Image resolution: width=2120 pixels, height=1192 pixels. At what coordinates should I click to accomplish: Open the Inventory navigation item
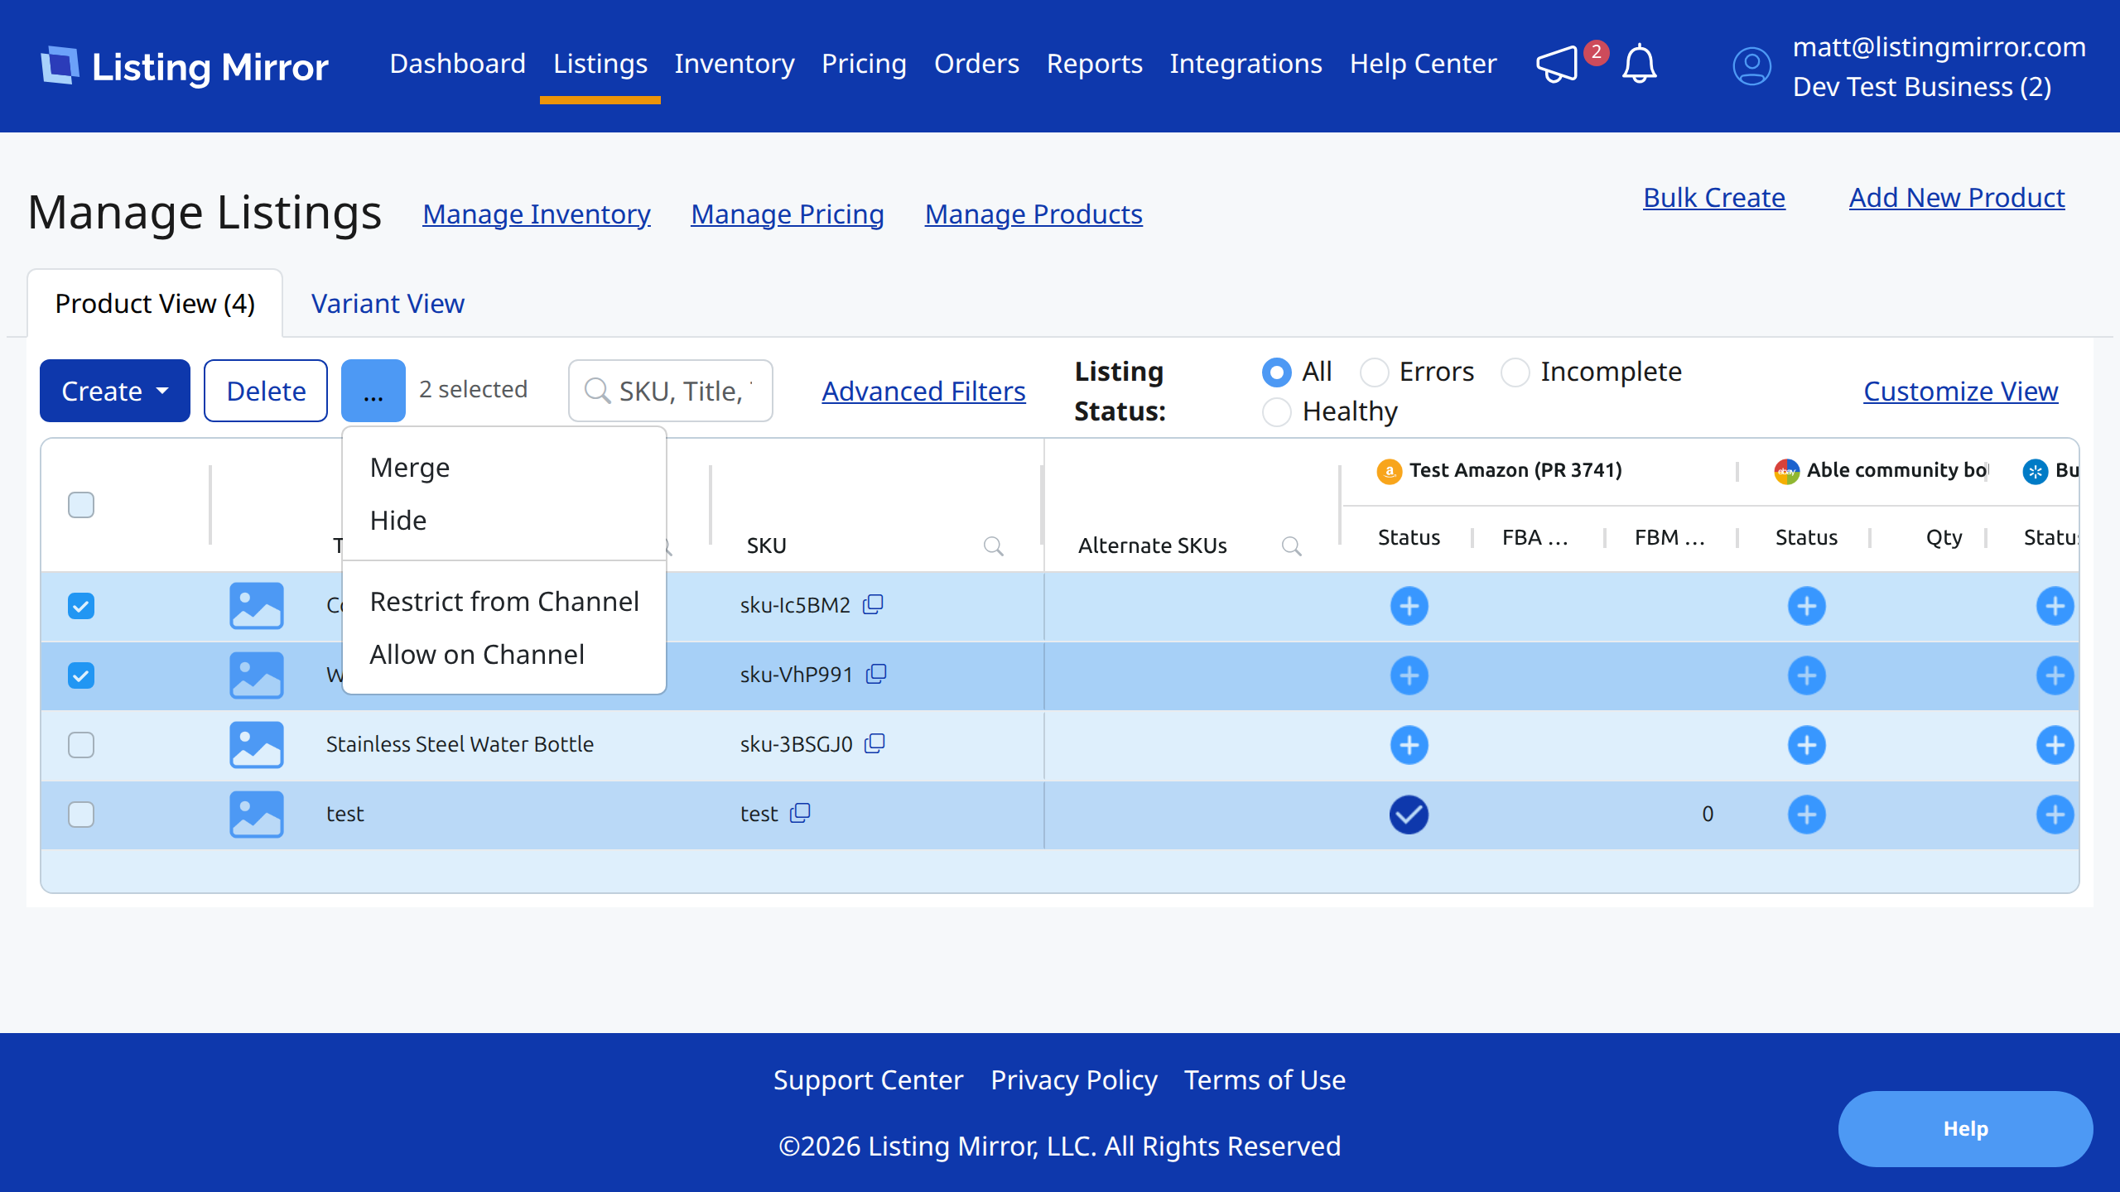coord(735,64)
